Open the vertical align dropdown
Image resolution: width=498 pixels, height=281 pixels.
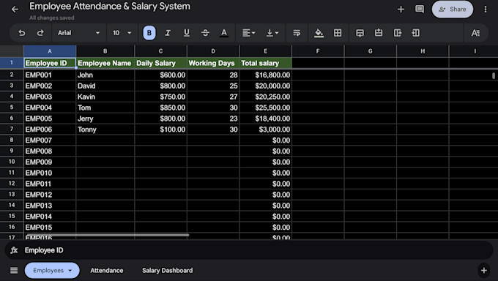(x=272, y=33)
